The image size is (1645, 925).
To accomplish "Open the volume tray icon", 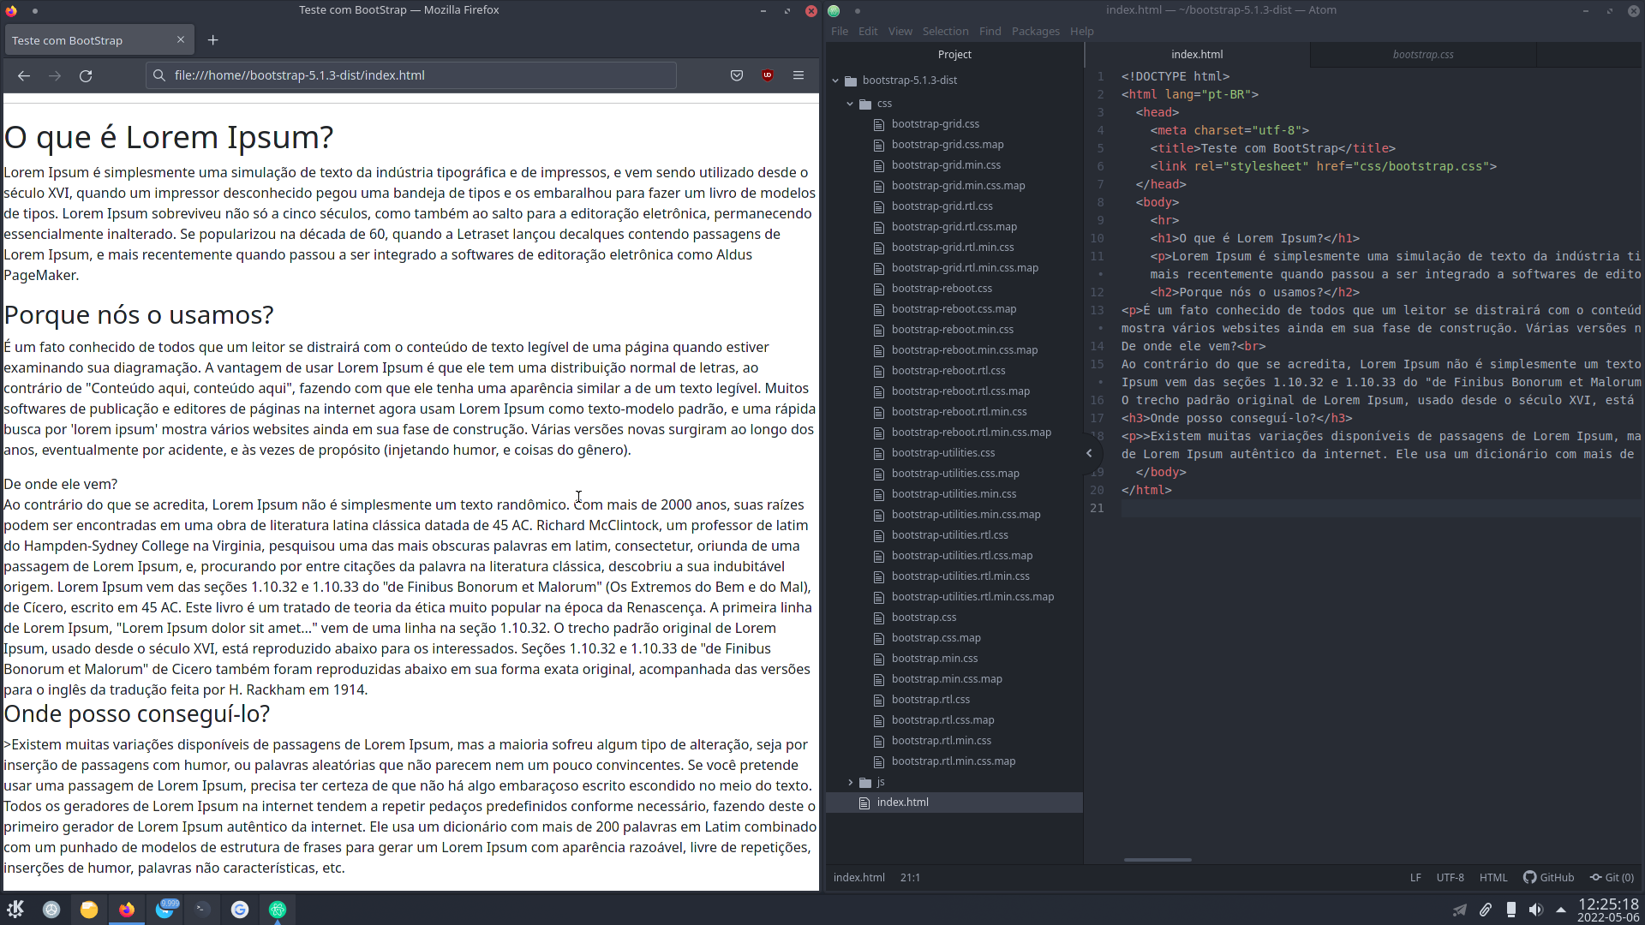I will point(1536,910).
